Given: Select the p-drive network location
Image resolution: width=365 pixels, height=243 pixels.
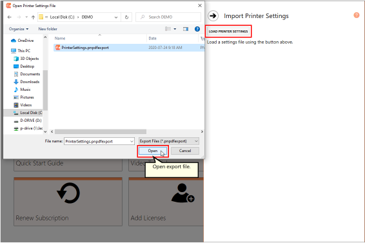Looking at the screenshot, I should point(28,128).
